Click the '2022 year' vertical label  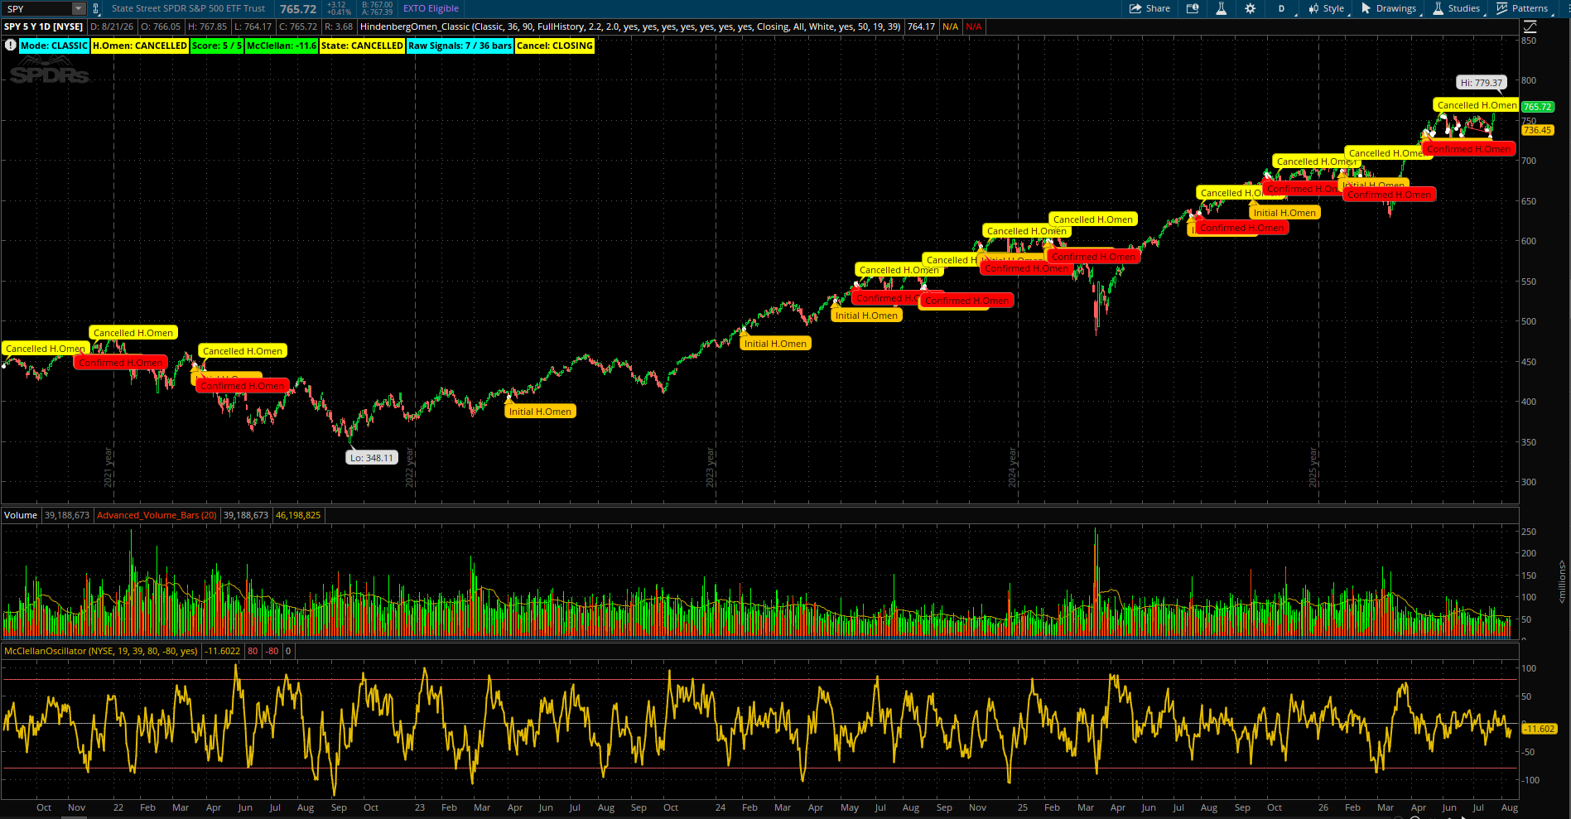point(409,468)
